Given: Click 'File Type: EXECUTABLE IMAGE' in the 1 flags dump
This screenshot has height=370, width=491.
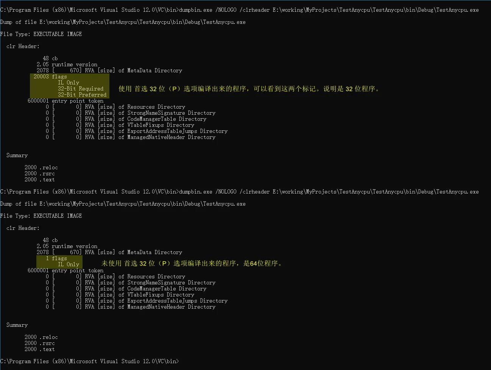Looking at the screenshot, I should 41,216.
